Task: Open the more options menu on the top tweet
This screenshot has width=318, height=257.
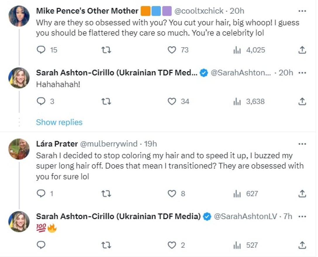Action: pyautogui.click(x=302, y=11)
